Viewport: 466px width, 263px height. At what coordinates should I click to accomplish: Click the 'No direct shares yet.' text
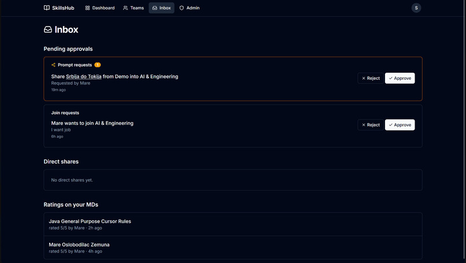pyautogui.click(x=72, y=180)
